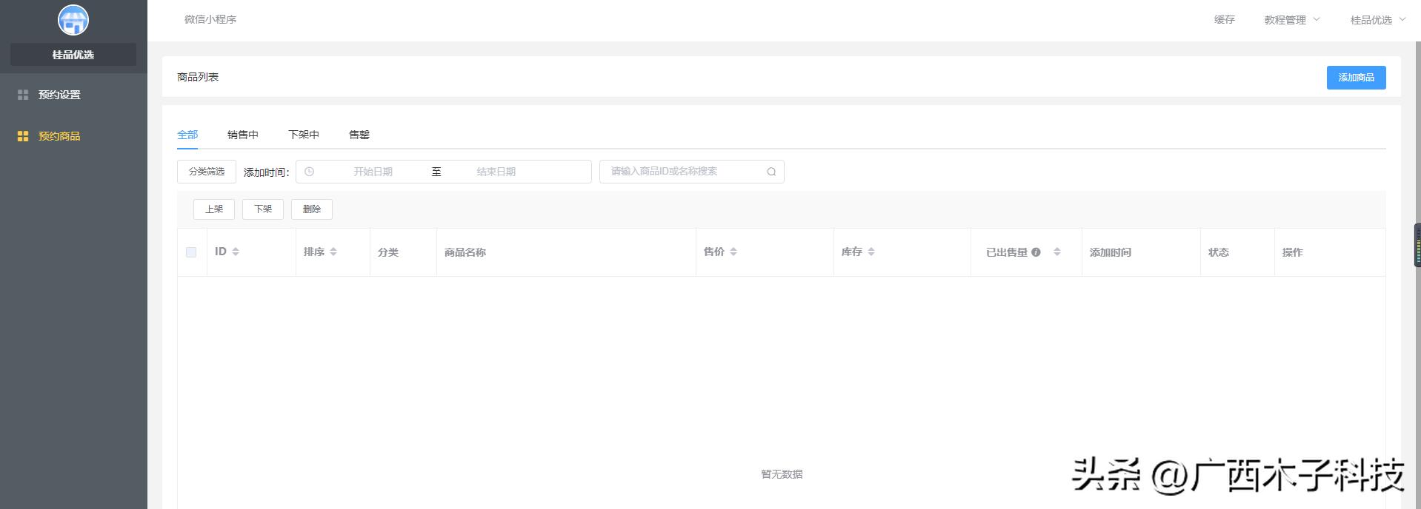Image resolution: width=1421 pixels, height=509 pixels.
Task: Click the product ID or name search field
Action: [x=691, y=172]
